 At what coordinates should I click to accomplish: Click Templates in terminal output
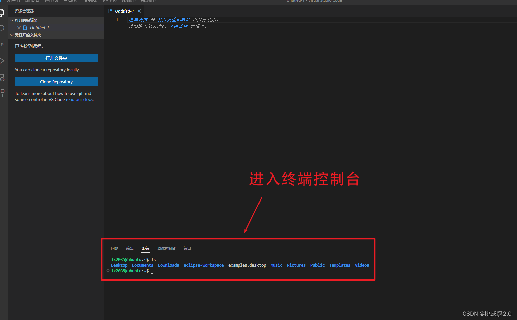coord(340,265)
